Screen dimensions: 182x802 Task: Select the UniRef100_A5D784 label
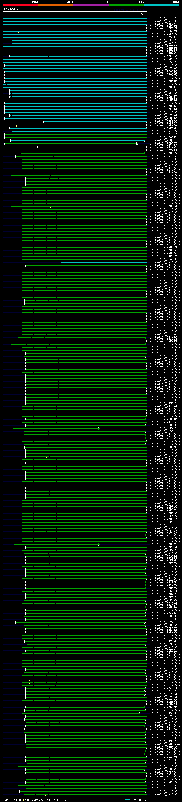pos(163,341)
